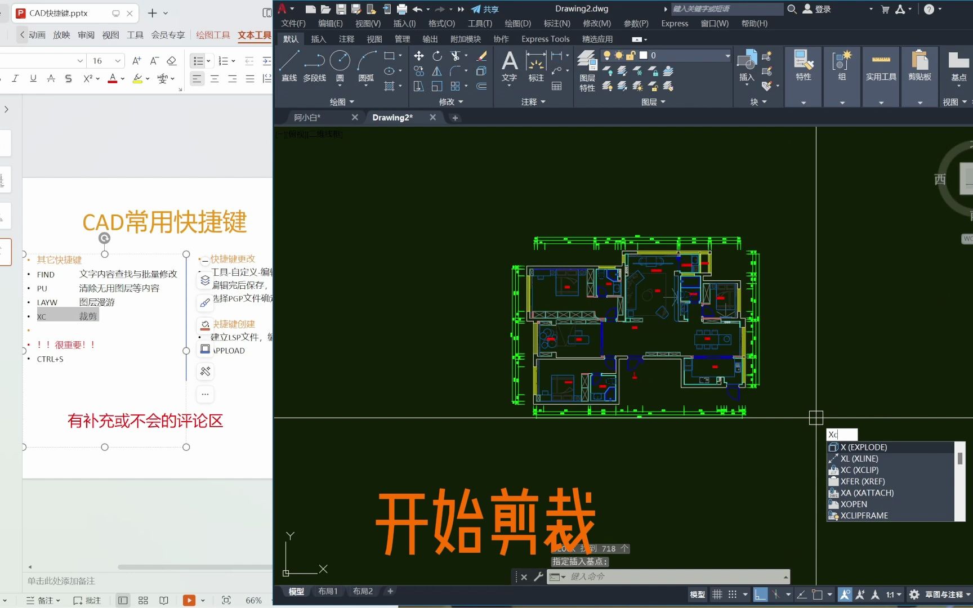Image resolution: width=973 pixels, height=608 pixels.
Task: Toggle grid display in the status bar
Action: [717, 594]
